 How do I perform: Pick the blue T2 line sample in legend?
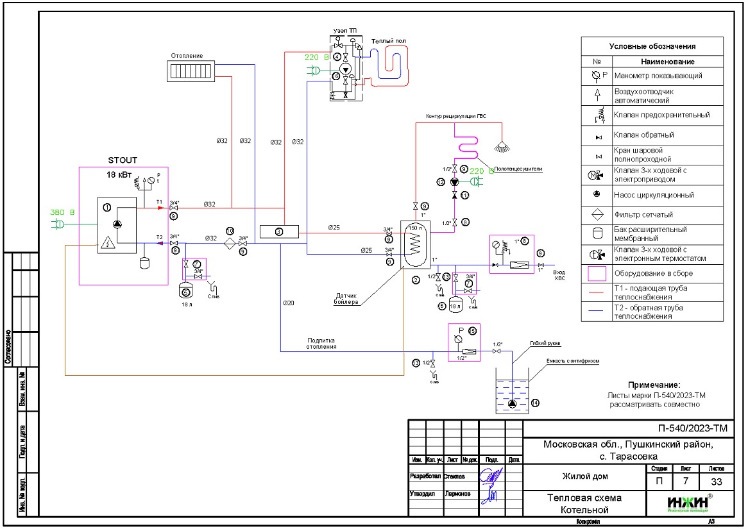click(597, 312)
